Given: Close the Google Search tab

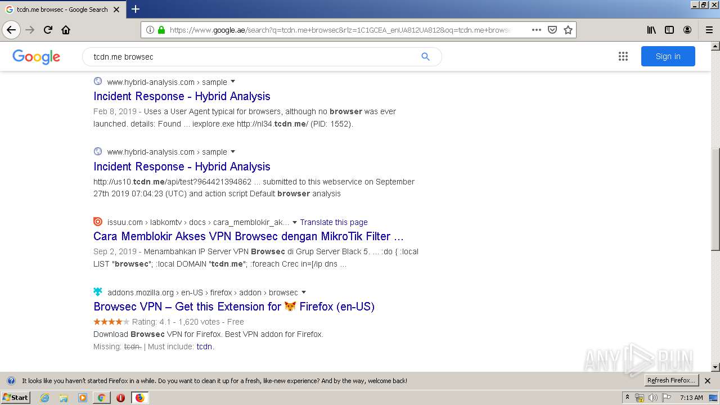Looking at the screenshot, I should [116, 10].
